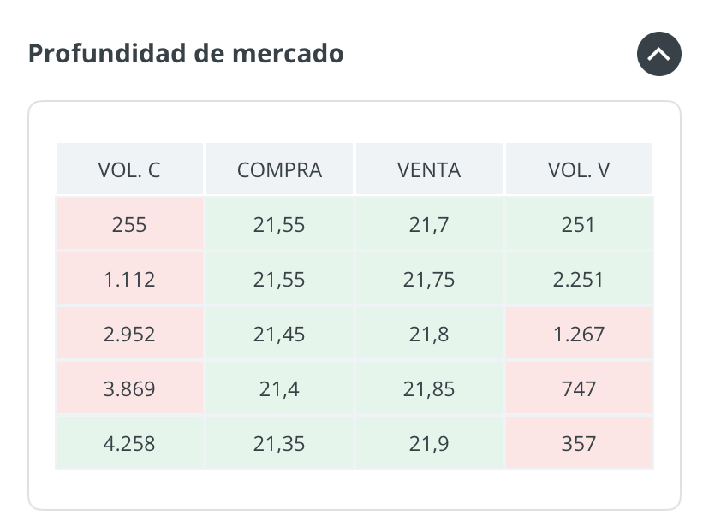
Task: Select the green 4.258 volume cell
Action: click(129, 444)
